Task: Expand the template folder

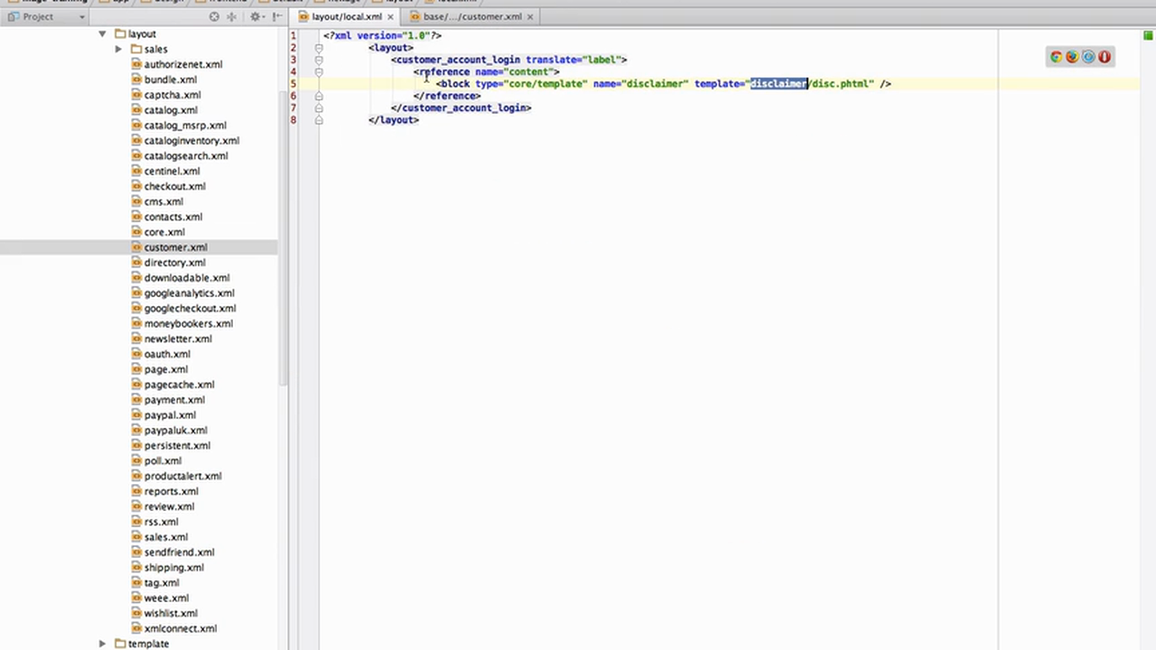Action: coord(102,644)
